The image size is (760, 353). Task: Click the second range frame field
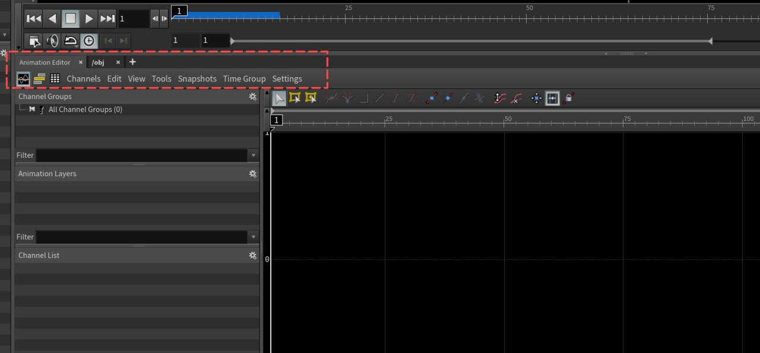click(x=215, y=41)
